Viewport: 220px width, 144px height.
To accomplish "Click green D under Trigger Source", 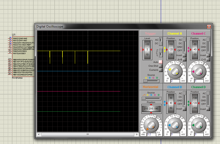I will 157,78.
